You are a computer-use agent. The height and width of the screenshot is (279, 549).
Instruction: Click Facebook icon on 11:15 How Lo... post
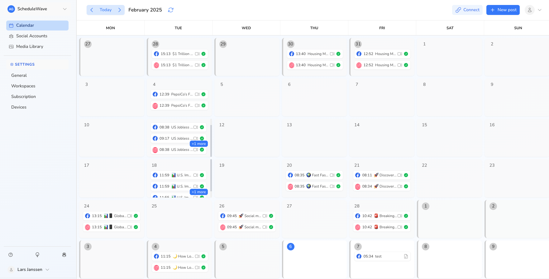(156, 257)
